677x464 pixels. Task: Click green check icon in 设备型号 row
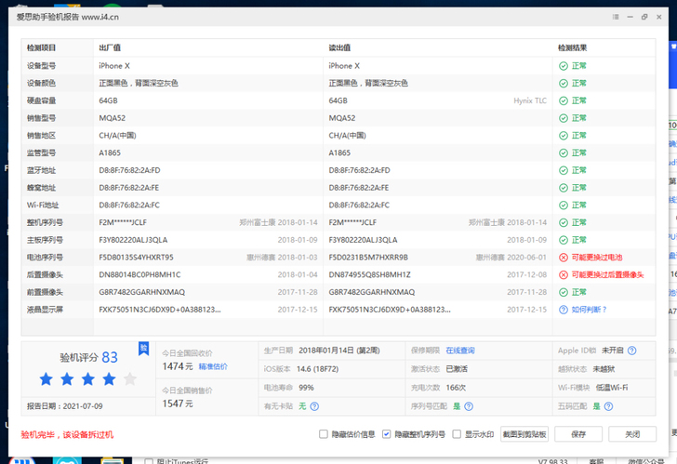point(563,66)
